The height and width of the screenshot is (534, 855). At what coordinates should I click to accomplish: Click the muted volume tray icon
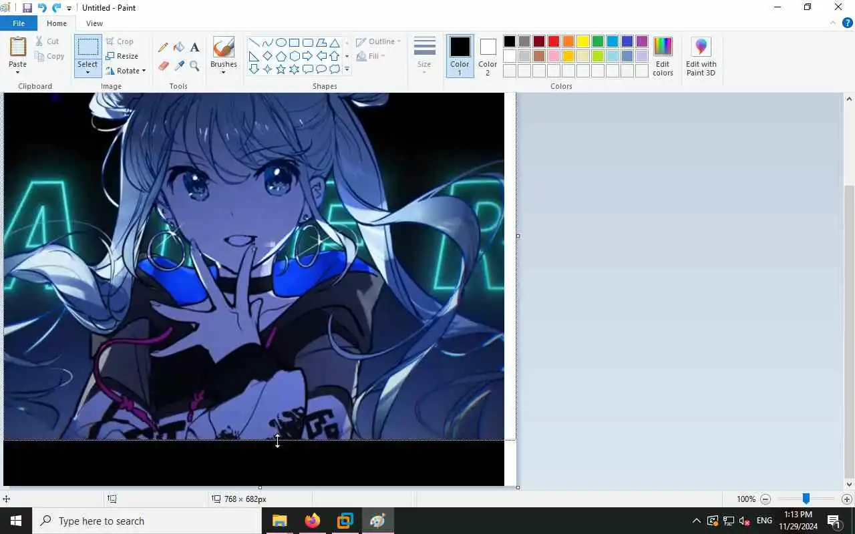point(745,521)
